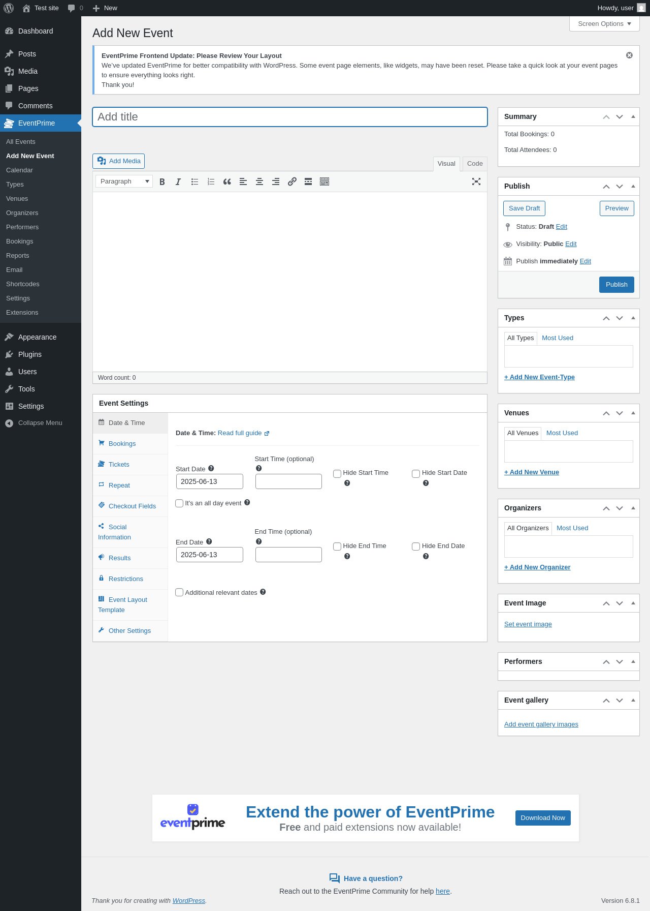Open the comments bubble in admin bar

click(75, 8)
